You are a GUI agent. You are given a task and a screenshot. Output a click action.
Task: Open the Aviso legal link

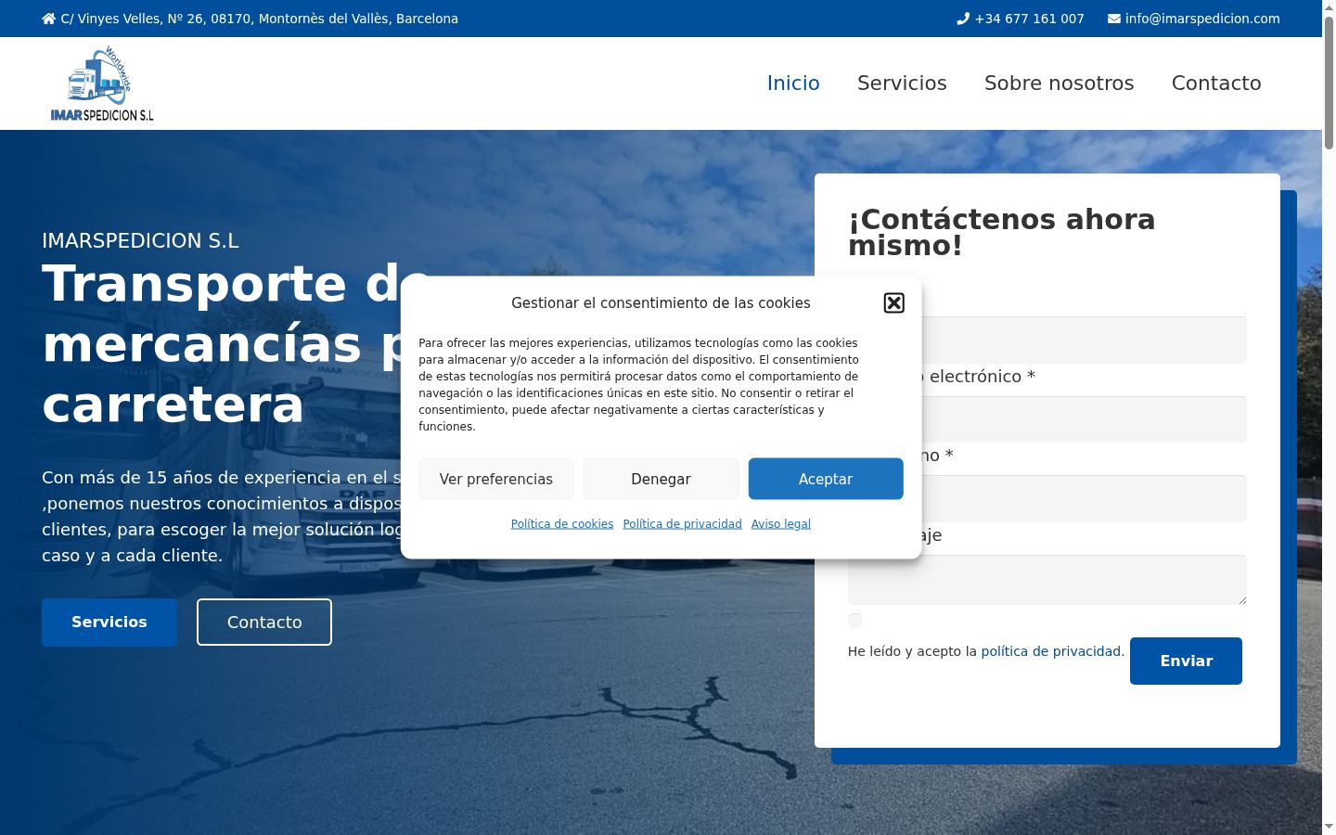781,524
